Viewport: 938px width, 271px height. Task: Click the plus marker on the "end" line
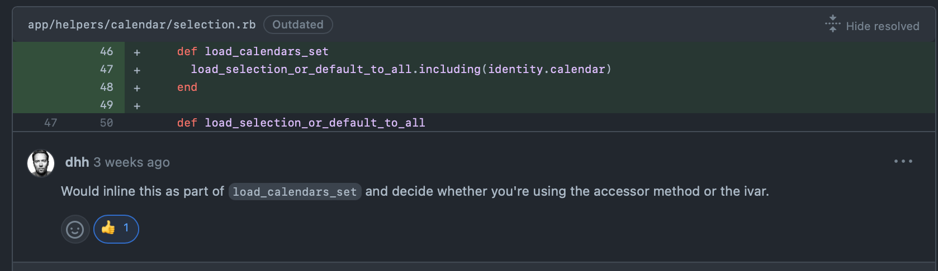click(137, 88)
